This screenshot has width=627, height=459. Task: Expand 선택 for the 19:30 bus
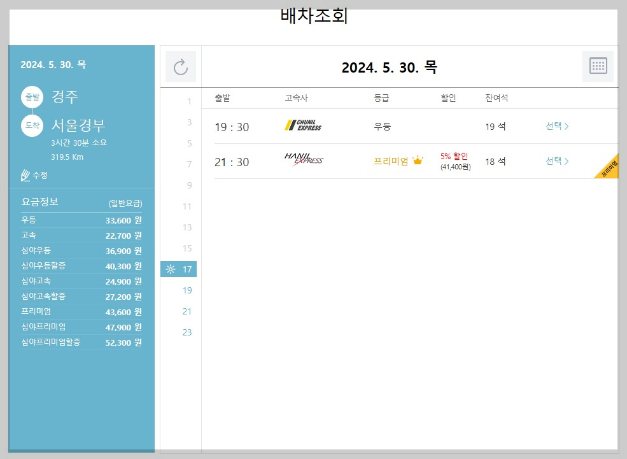(554, 126)
